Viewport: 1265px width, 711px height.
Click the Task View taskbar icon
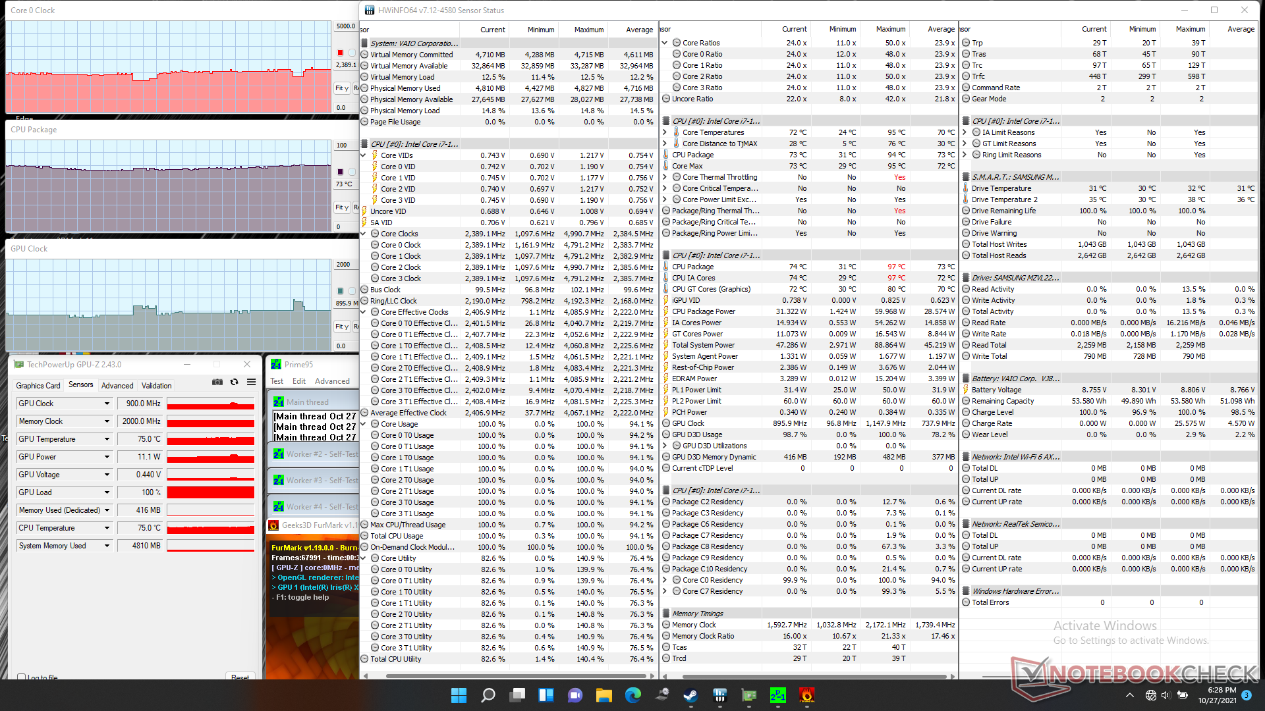[517, 695]
